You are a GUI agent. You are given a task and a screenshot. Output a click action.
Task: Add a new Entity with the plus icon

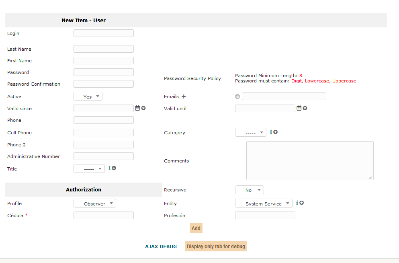[301, 203]
